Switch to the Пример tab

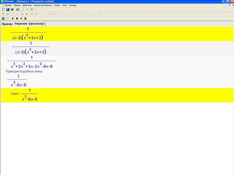click(x=7, y=24)
